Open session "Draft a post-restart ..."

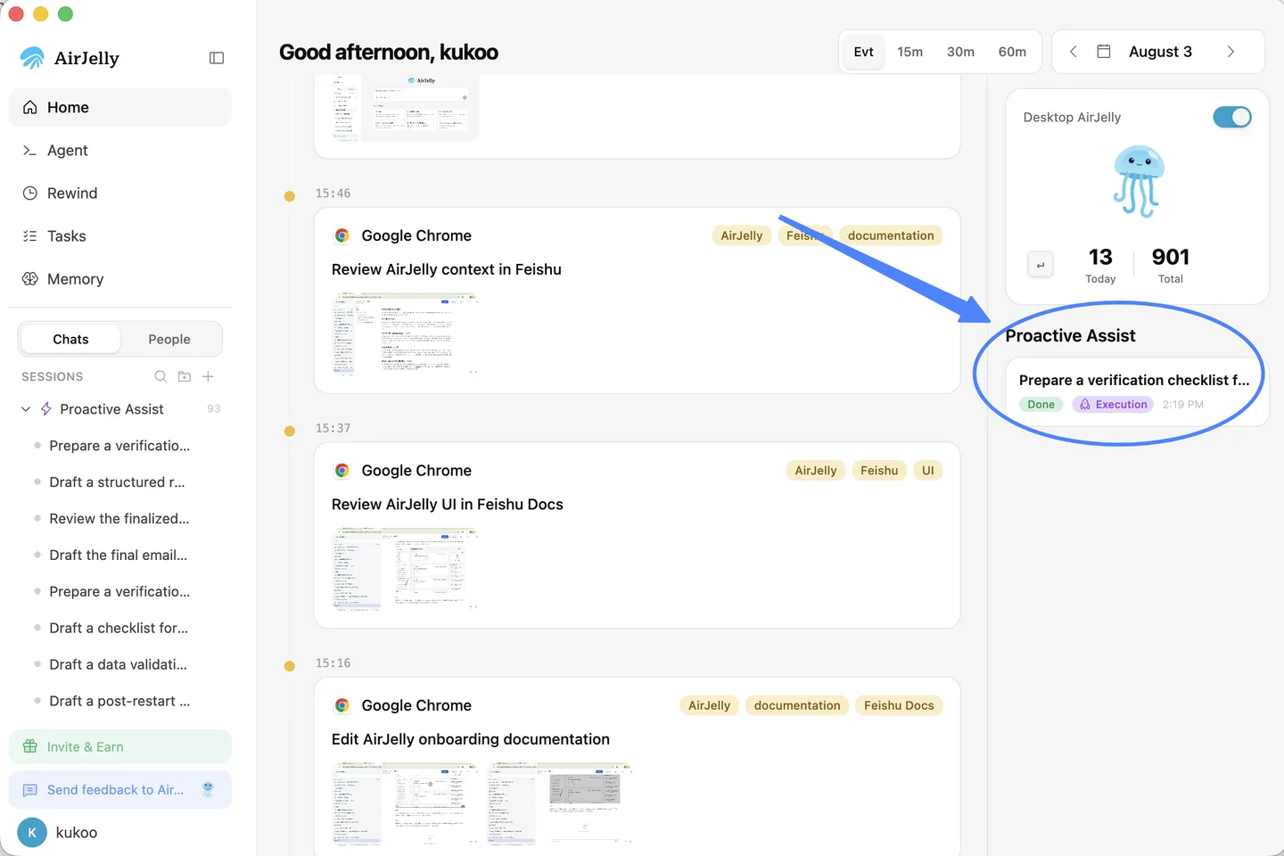coord(120,702)
